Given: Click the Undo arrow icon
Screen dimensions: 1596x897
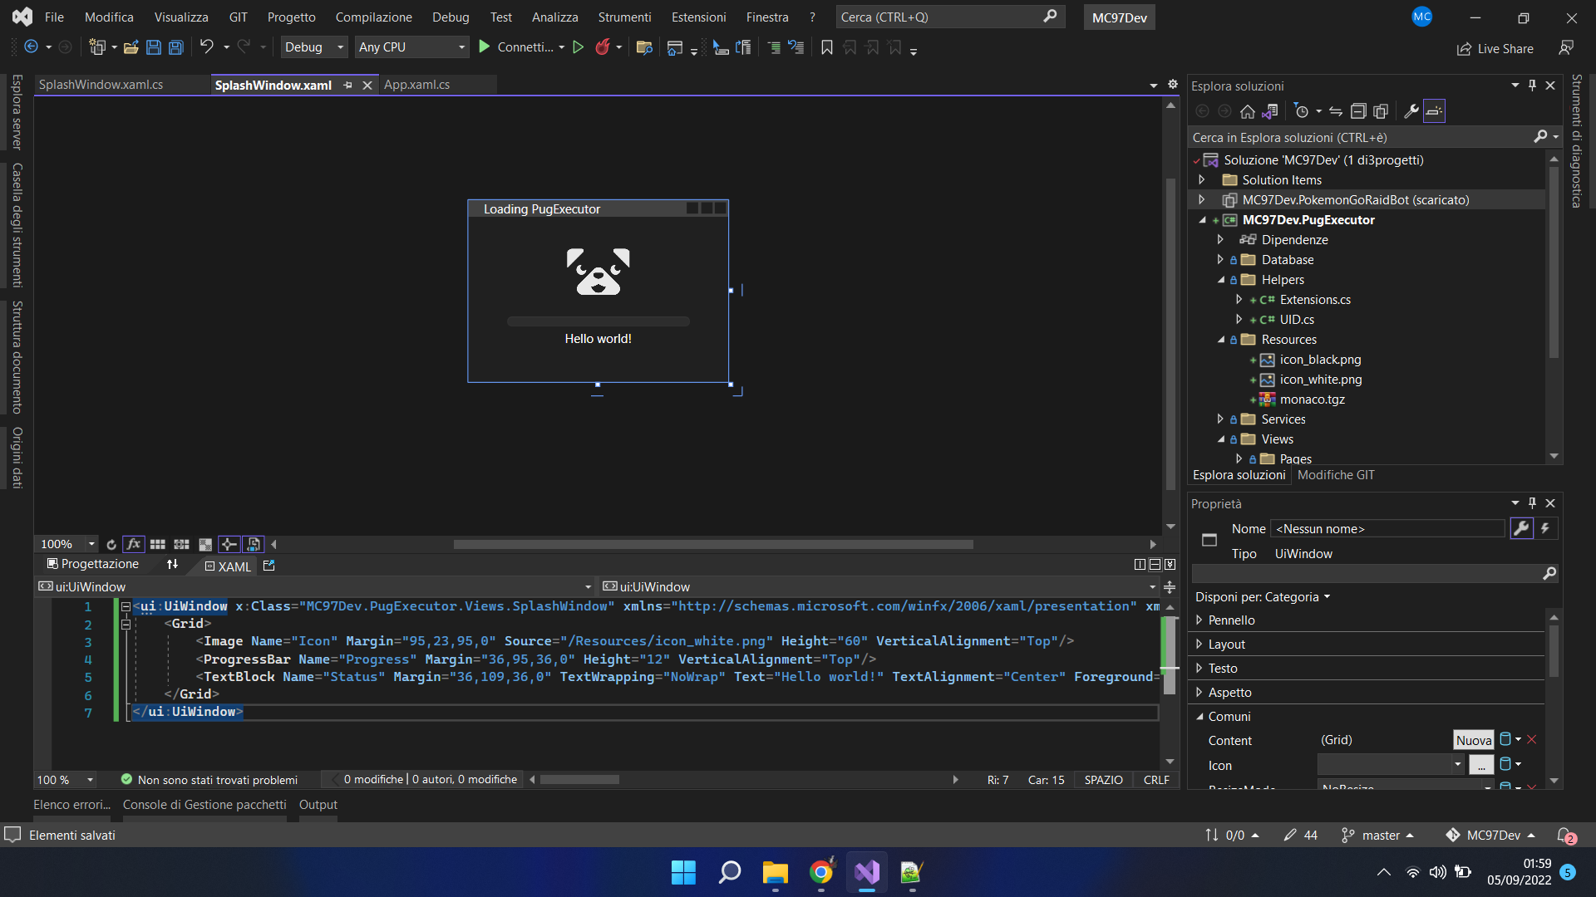Looking at the screenshot, I should (207, 47).
